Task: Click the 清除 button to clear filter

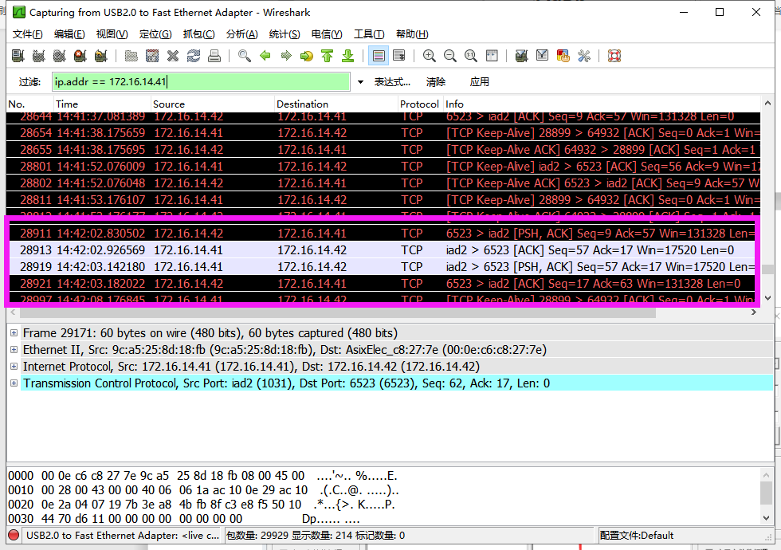Action: pos(436,82)
